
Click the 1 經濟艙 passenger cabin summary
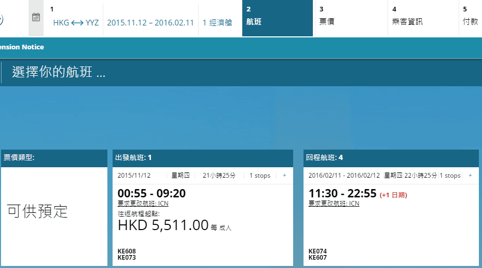(x=217, y=22)
